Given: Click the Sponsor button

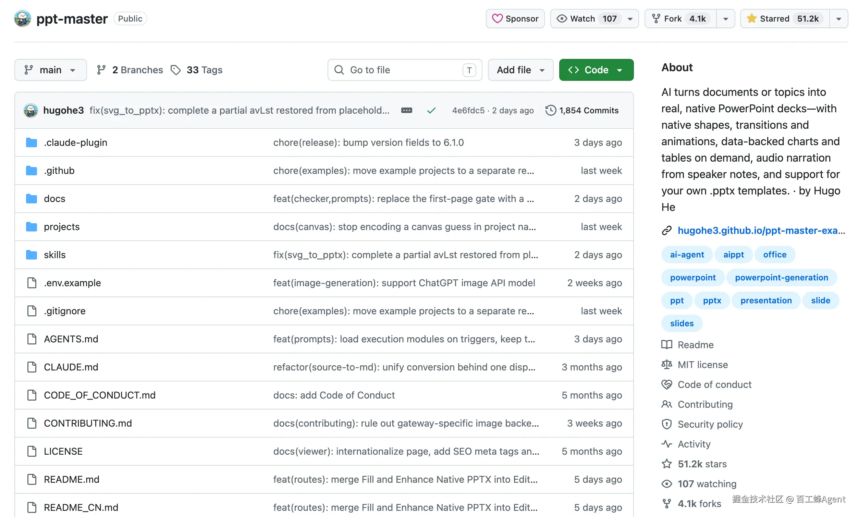Looking at the screenshot, I should [x=515, y=18].
